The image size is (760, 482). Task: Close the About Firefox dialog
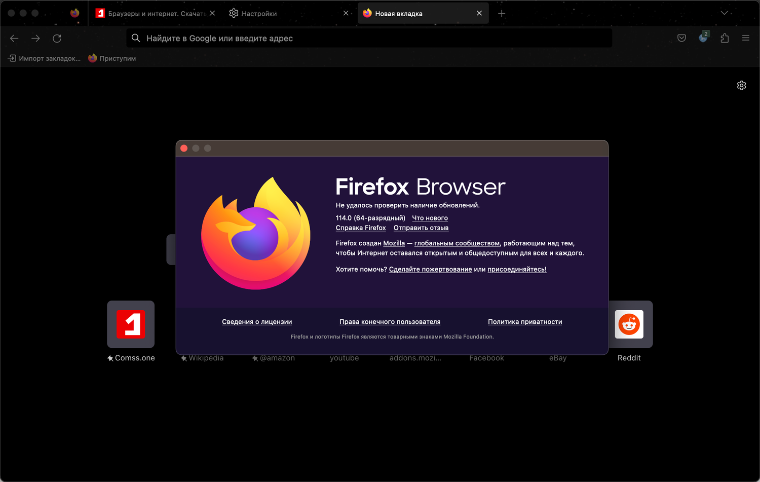click(x=184, y=148)
